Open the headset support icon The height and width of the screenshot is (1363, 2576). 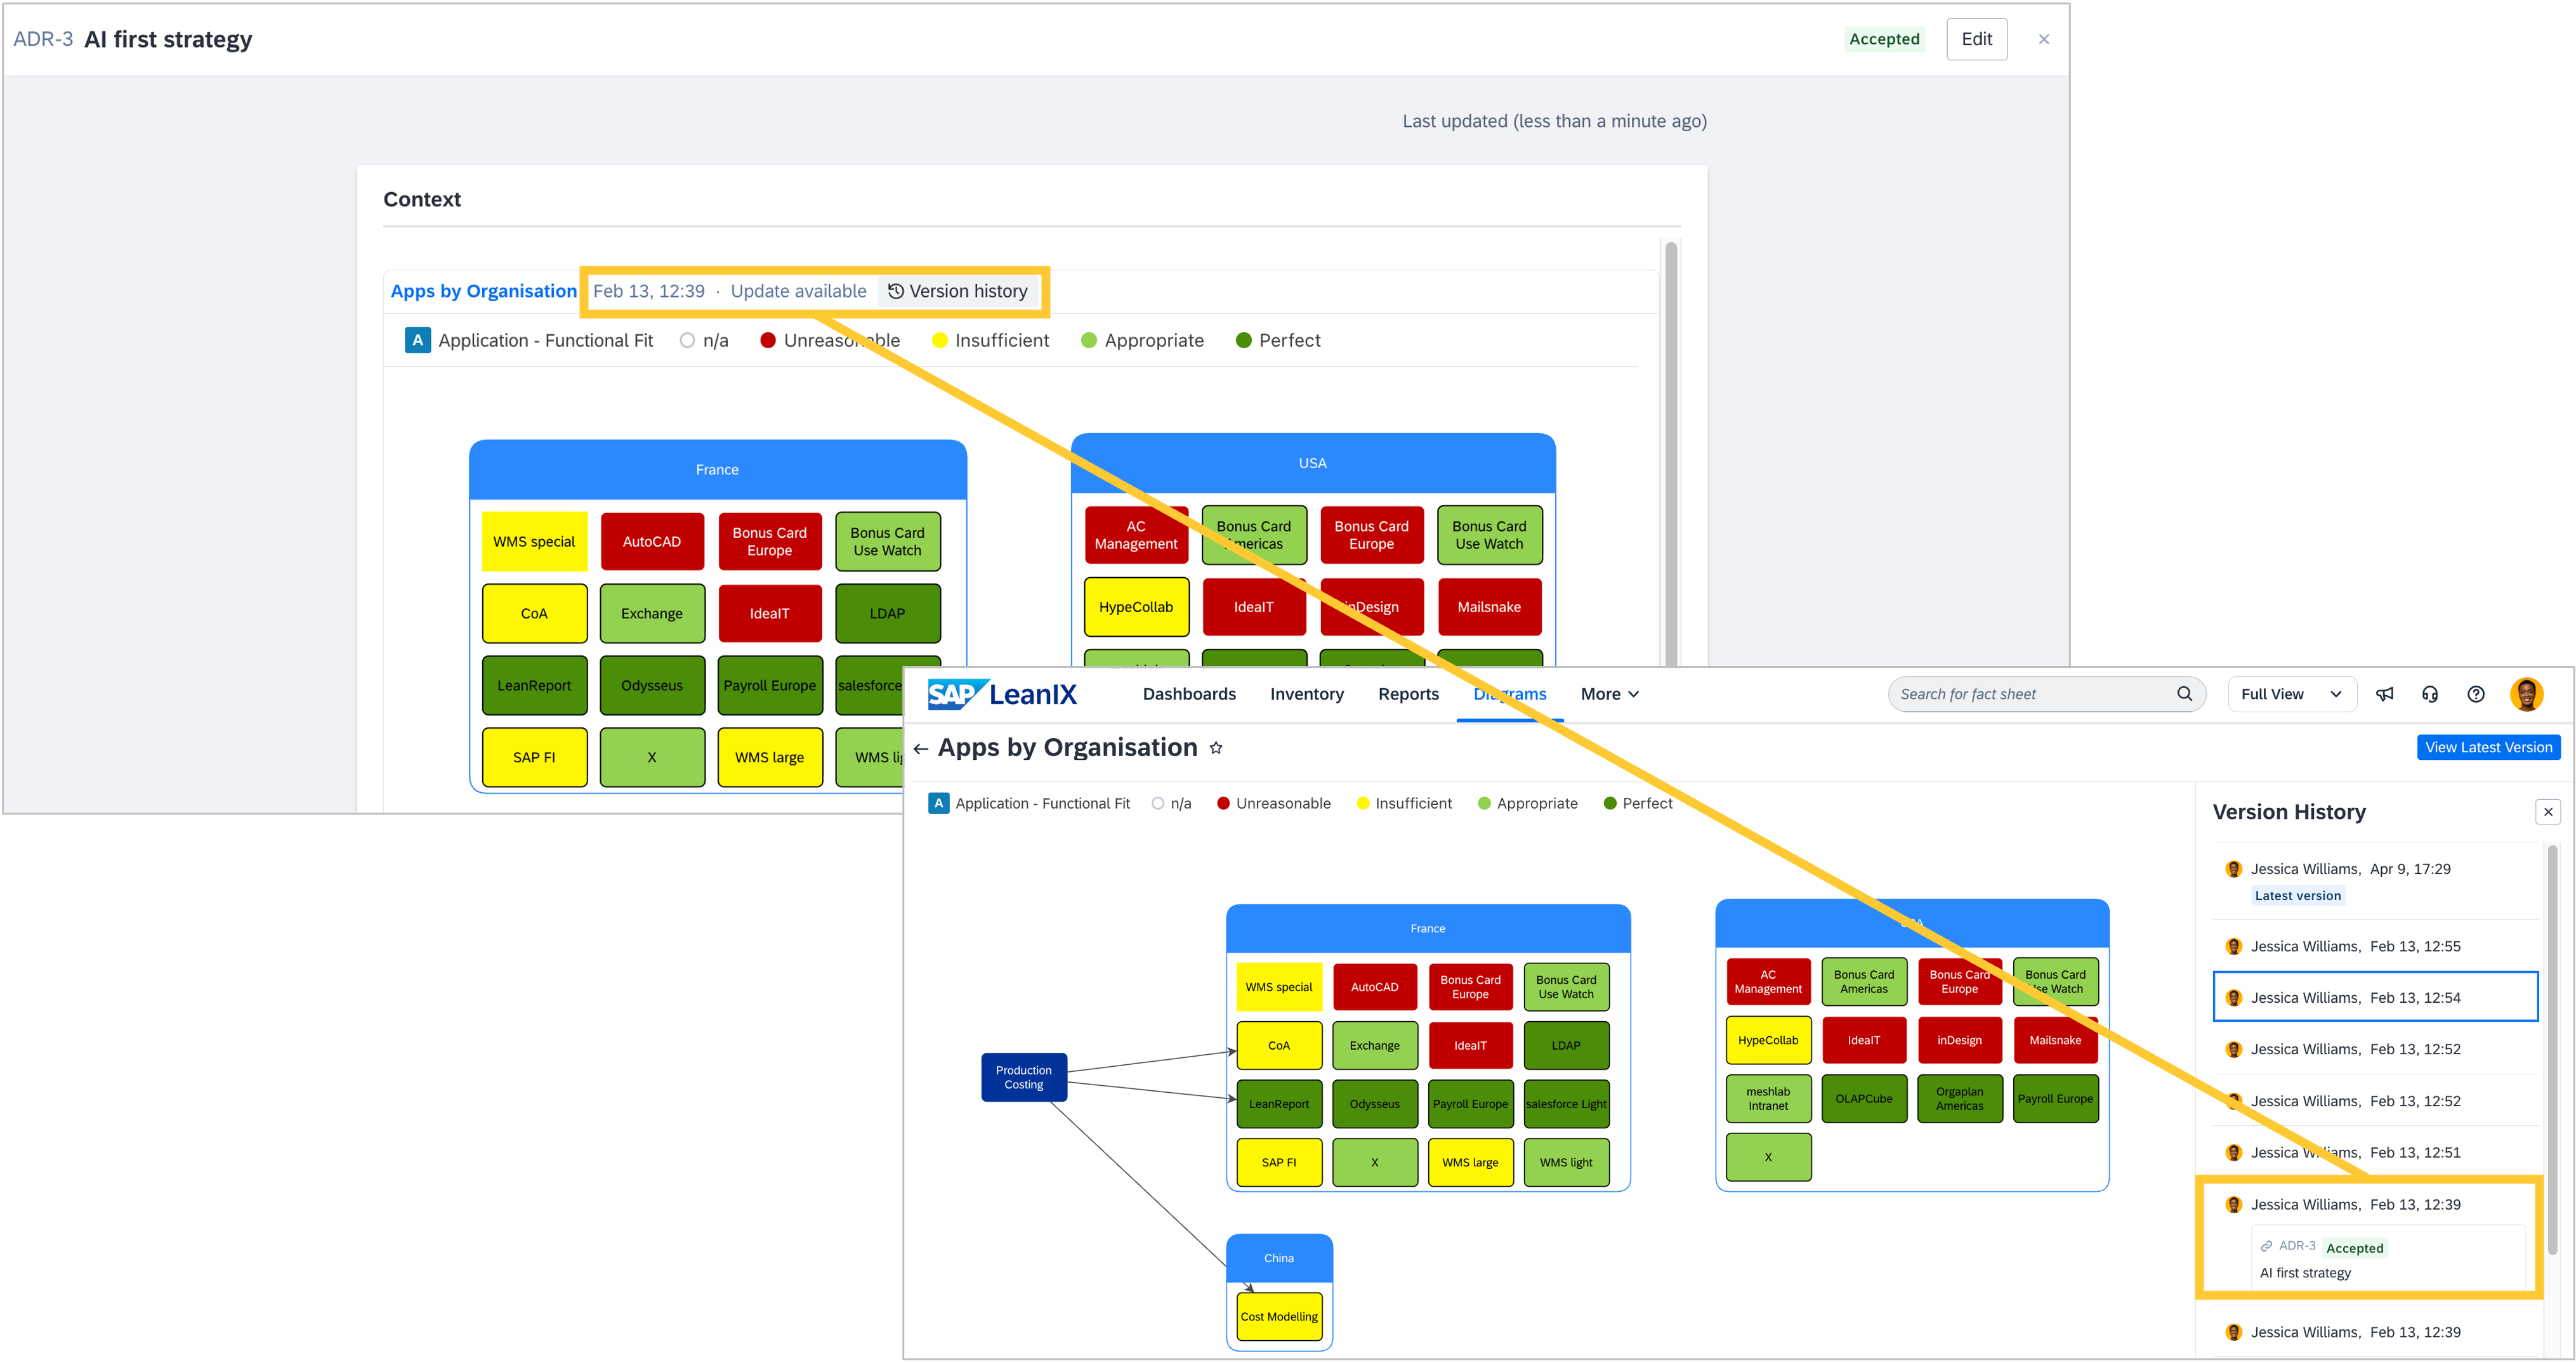click(2430, 695)
